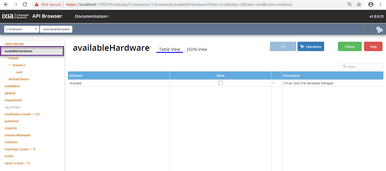Click the filter funnel column icon
Viewport: 386px width, 171px height.
click(x=276, y=76)
